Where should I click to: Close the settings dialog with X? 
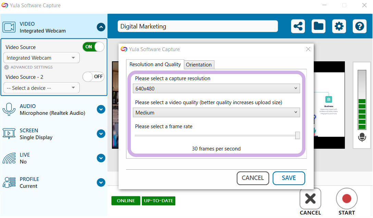click(308, 49)
